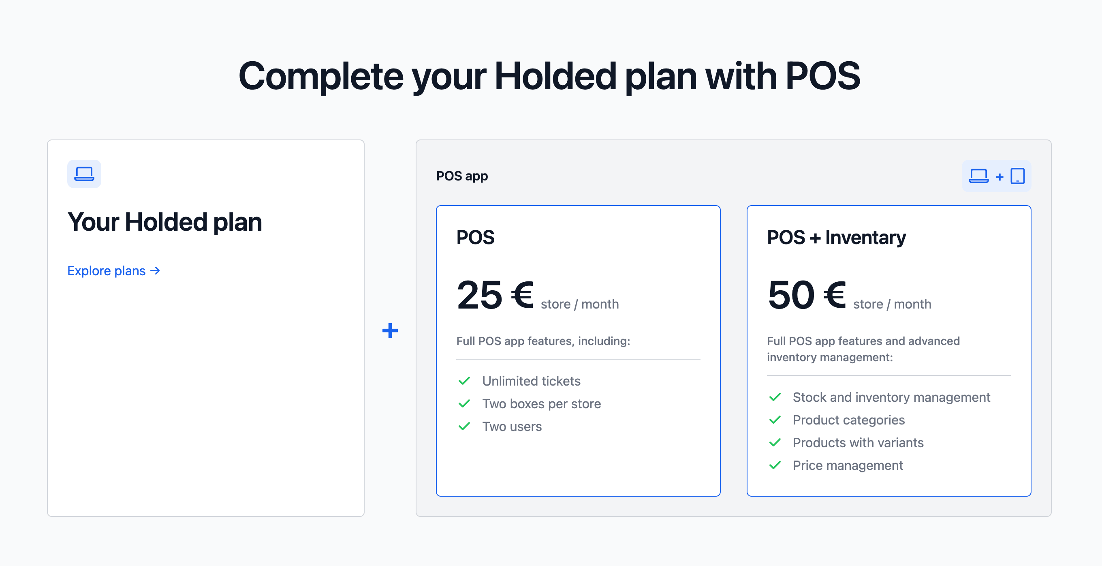This screenshot has height=566, width=1102.
Task: Click the 50 € price
Action: (806, 295)
